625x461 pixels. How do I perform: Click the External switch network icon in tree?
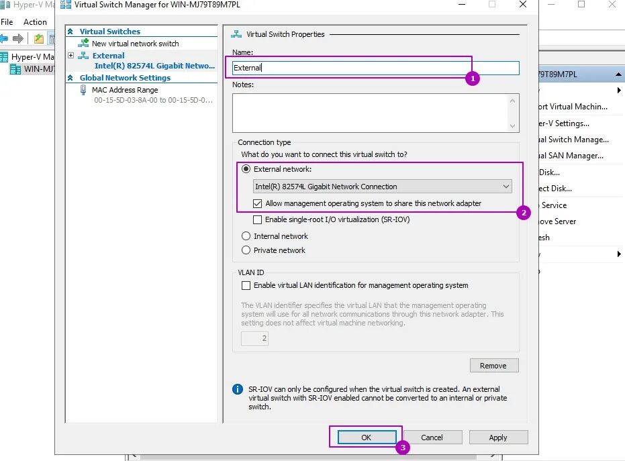83,56
